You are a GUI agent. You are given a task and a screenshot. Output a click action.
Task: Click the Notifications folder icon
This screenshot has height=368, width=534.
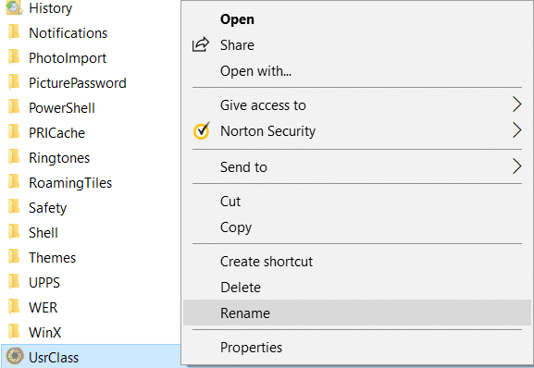point(14,32)
